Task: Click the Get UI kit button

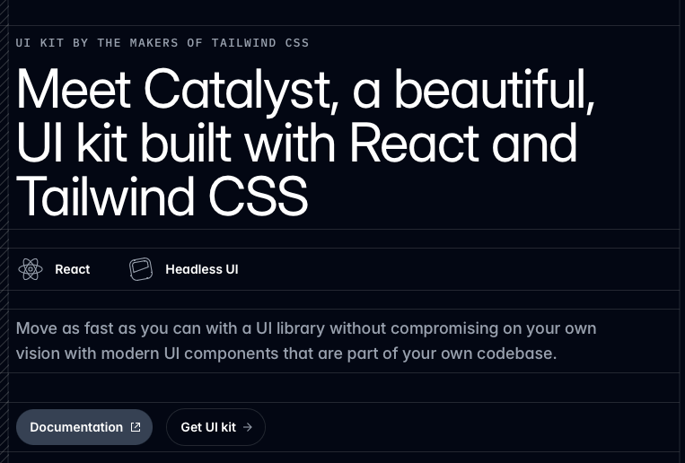Action: click(215, 427)
